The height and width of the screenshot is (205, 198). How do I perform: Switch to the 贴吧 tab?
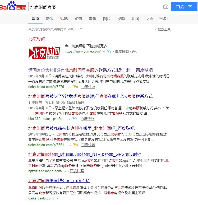click(x=64, y=19)
